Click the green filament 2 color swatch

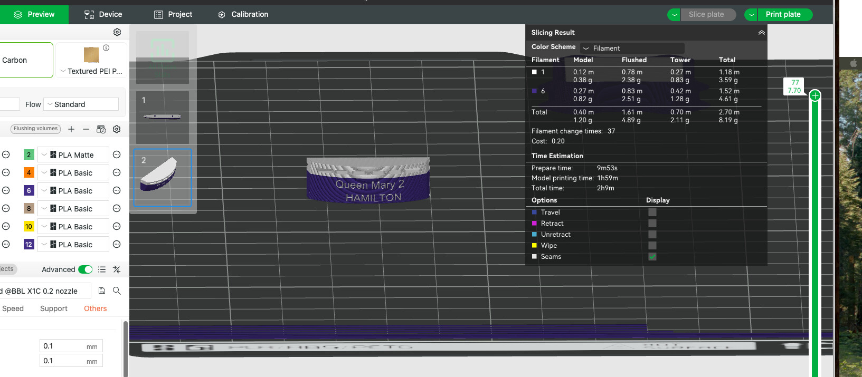pos(29,154)
